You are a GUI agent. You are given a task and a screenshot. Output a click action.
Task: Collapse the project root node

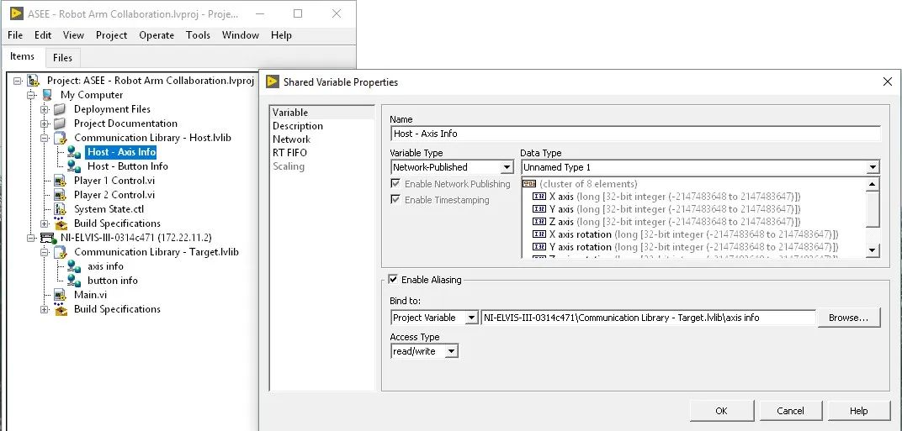click(18, 81)
